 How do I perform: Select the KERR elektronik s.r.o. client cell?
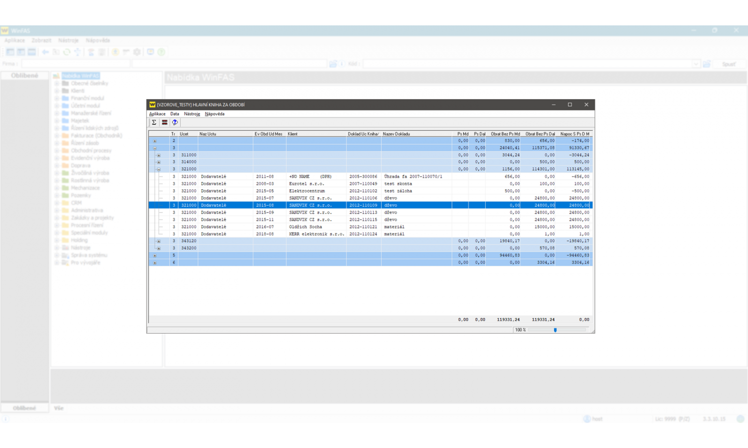pos(316,234)
